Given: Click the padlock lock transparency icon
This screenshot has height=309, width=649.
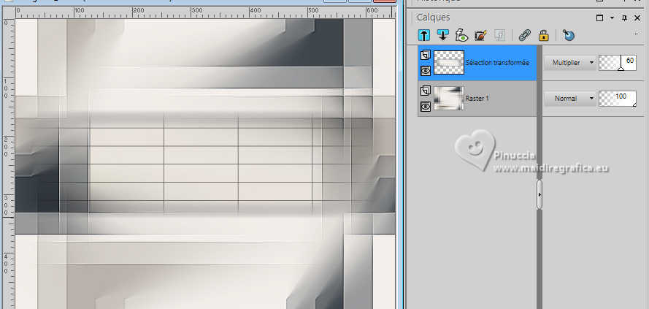Looking at the screenshot, I should click(x=543, y=36).
